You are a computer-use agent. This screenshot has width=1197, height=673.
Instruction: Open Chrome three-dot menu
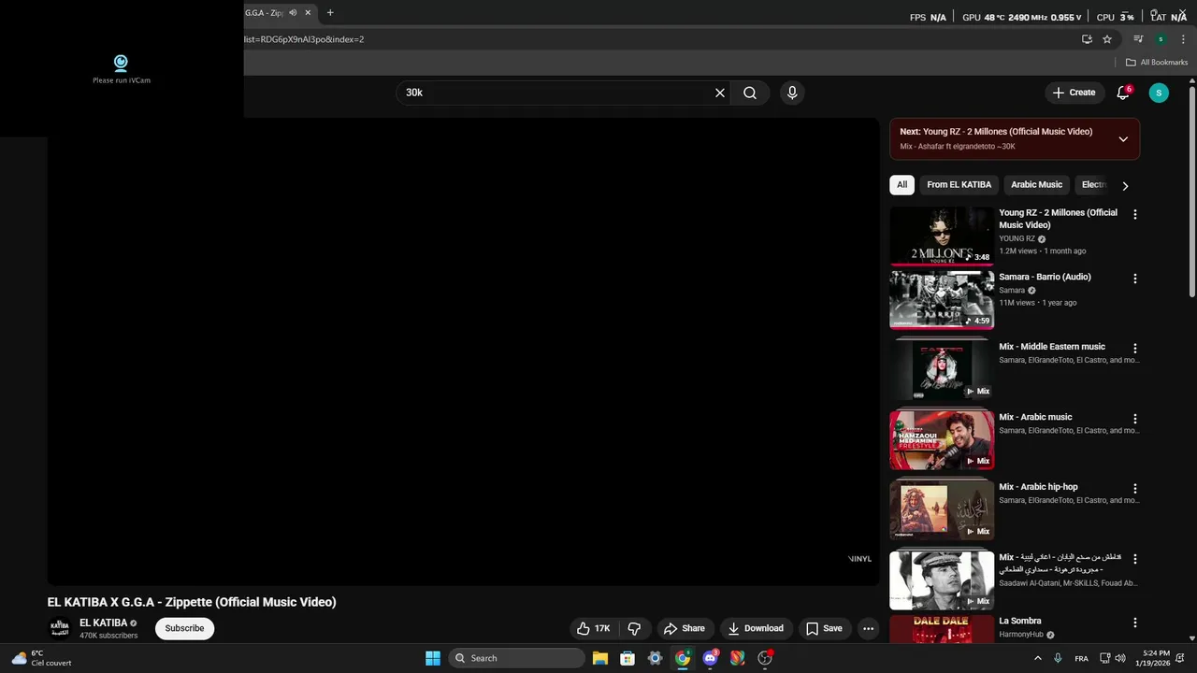(1183, 39)
